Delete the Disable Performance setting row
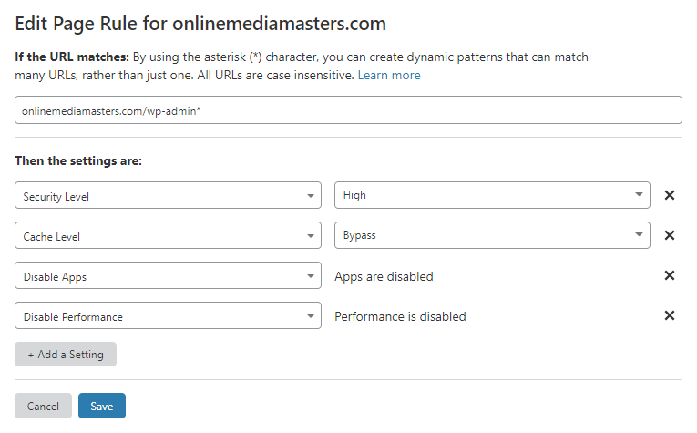 [669, 315]
